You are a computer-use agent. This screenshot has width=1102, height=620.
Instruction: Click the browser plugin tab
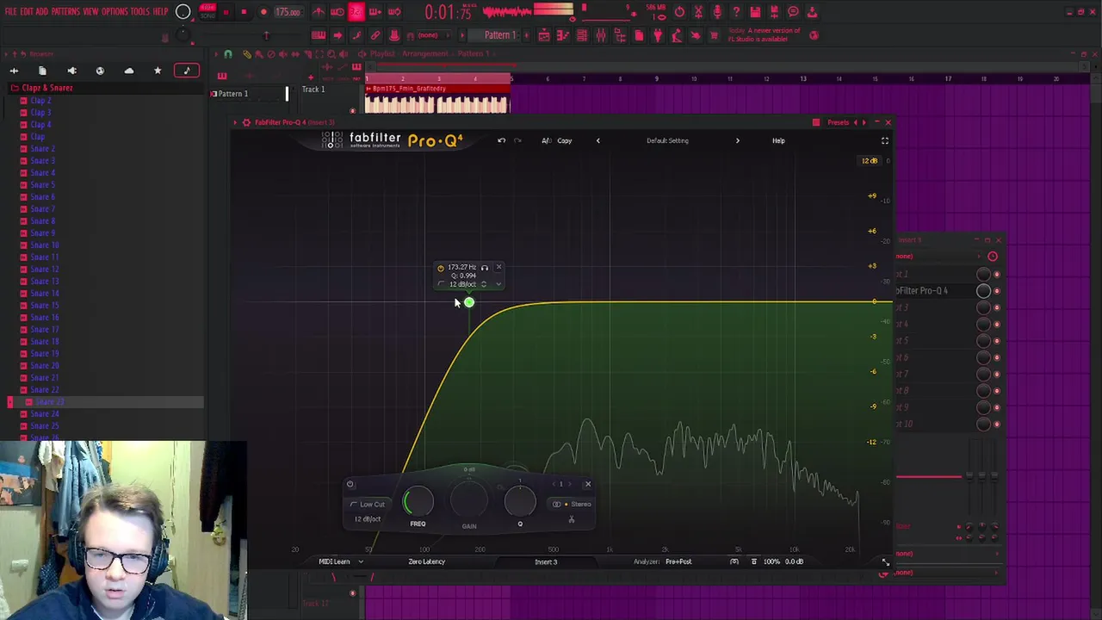[x=71, y=71]
